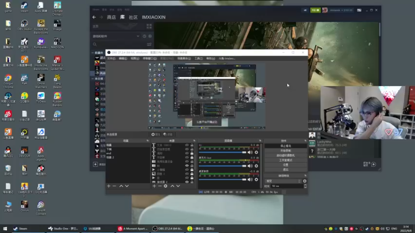This screenshot has width=415, height=233.
Task: Switch to Steam 商店 tab
Action: [112, 17]
